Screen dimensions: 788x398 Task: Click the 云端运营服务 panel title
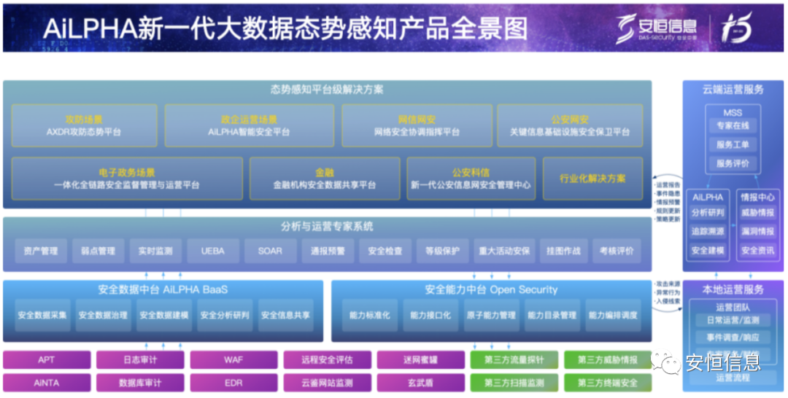coord(733,90)
